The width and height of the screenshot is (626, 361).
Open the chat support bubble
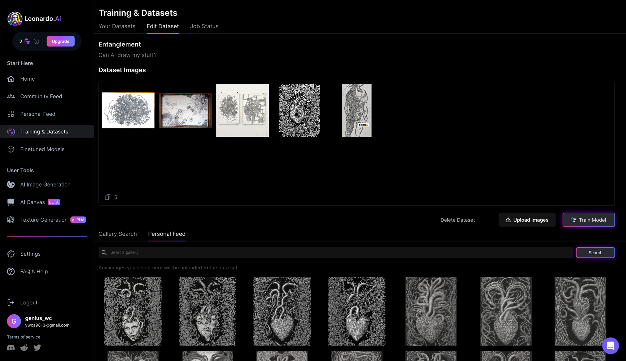610,346
